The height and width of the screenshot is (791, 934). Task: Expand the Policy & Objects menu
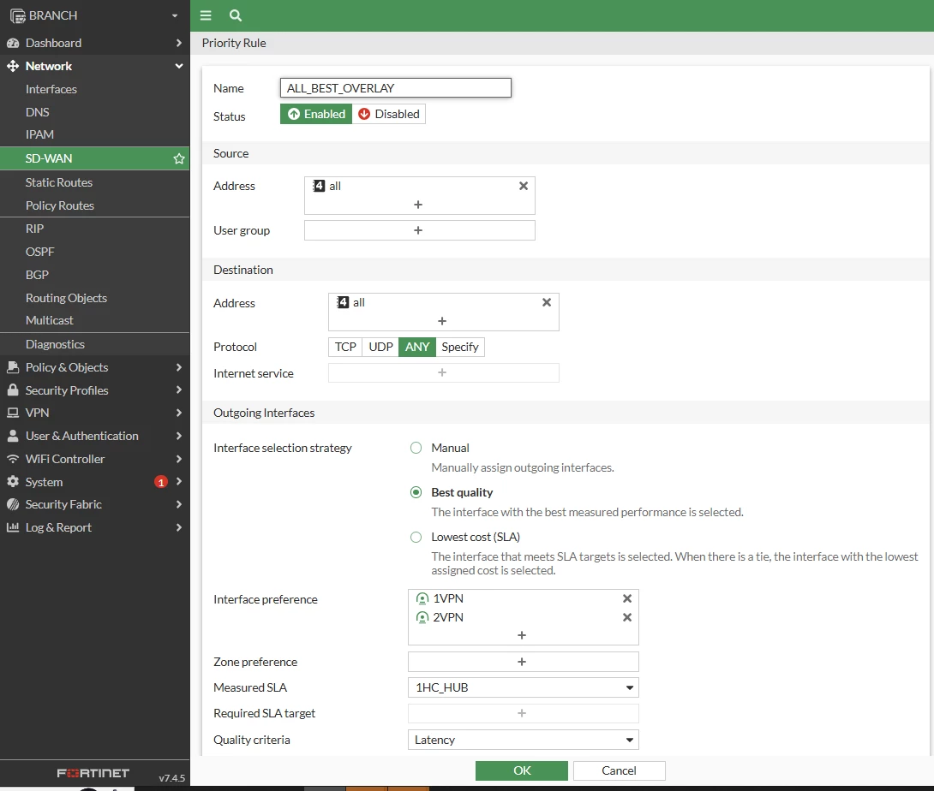click(x=179, y=367)
